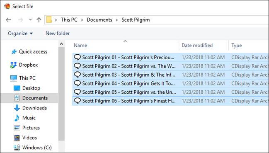Image resolution: width=269 pixels, height=153 pixels.
Task: Select This PC in navigation pane
Action: tap(27, 78)
